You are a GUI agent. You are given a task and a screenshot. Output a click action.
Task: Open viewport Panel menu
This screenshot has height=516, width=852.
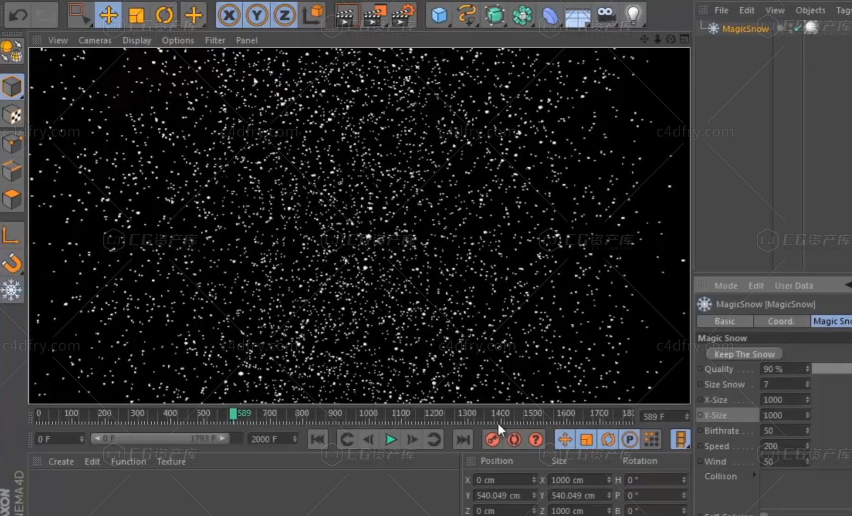point(246,40)
